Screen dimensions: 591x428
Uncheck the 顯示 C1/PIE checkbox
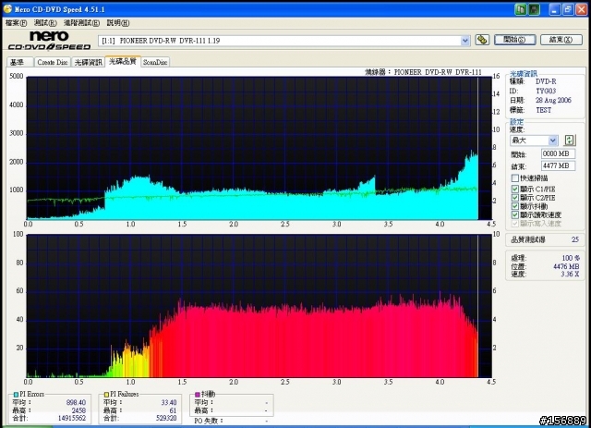point(515,188)
